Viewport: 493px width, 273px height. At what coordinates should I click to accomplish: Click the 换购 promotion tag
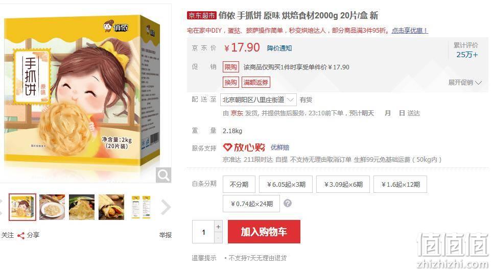(x=231, y=82)
